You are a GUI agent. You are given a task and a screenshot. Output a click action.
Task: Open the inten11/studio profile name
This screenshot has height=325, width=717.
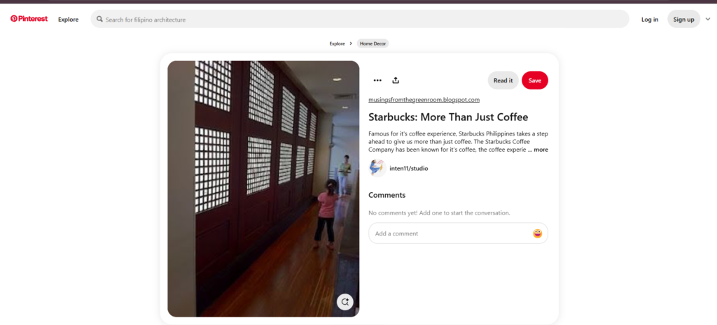408,168
